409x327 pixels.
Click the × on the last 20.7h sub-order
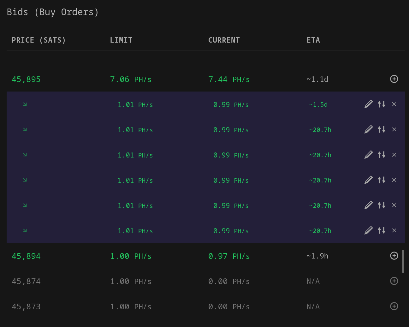pyautogui.click(x=394, y=230)
